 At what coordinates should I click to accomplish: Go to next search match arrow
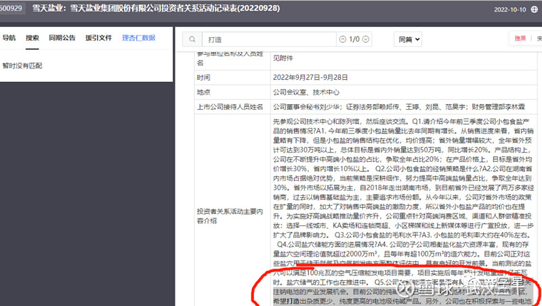(365, 39)
